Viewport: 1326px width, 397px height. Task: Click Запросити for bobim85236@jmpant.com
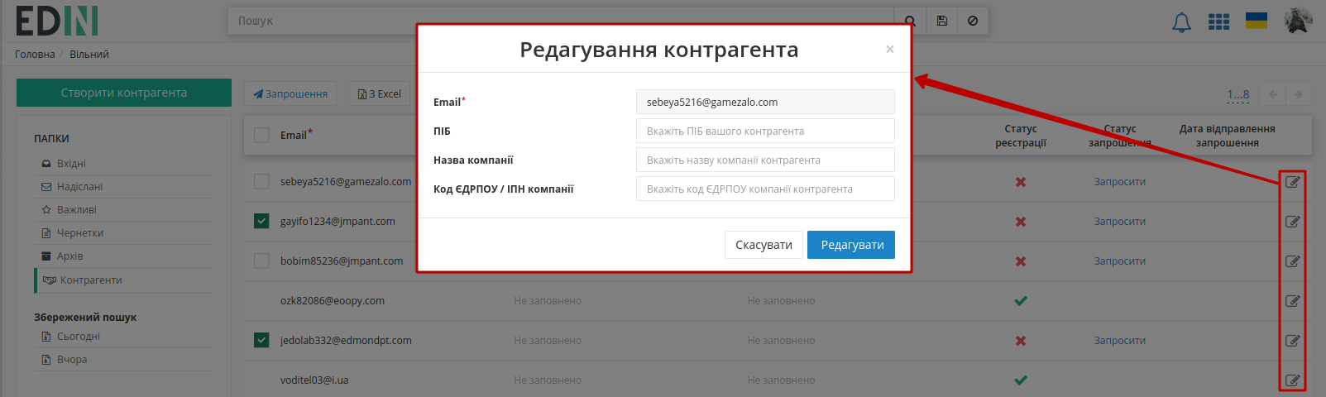1119,261
